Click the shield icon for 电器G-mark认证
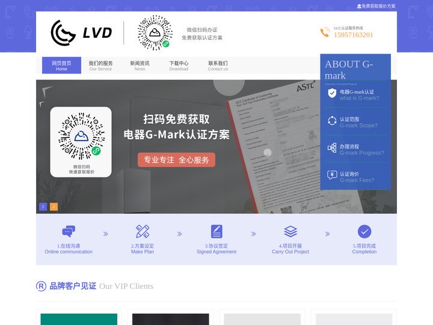433x325 pixels. (332, 93)
